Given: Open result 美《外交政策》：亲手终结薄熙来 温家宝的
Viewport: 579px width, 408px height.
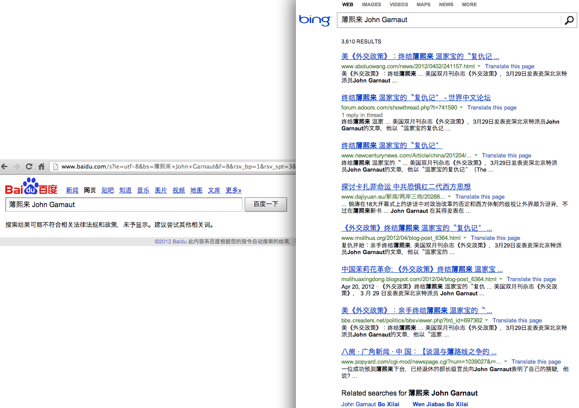Looking at the screenshot, I should pyautogui.click(x=417, y=311).
